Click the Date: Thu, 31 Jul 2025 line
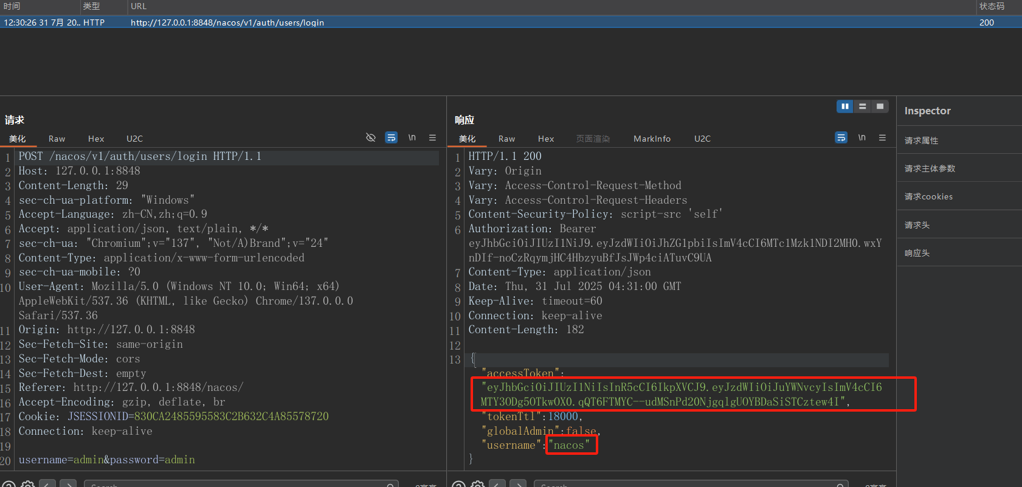This screenshot has height=487, width=1022. click(575, 286)
